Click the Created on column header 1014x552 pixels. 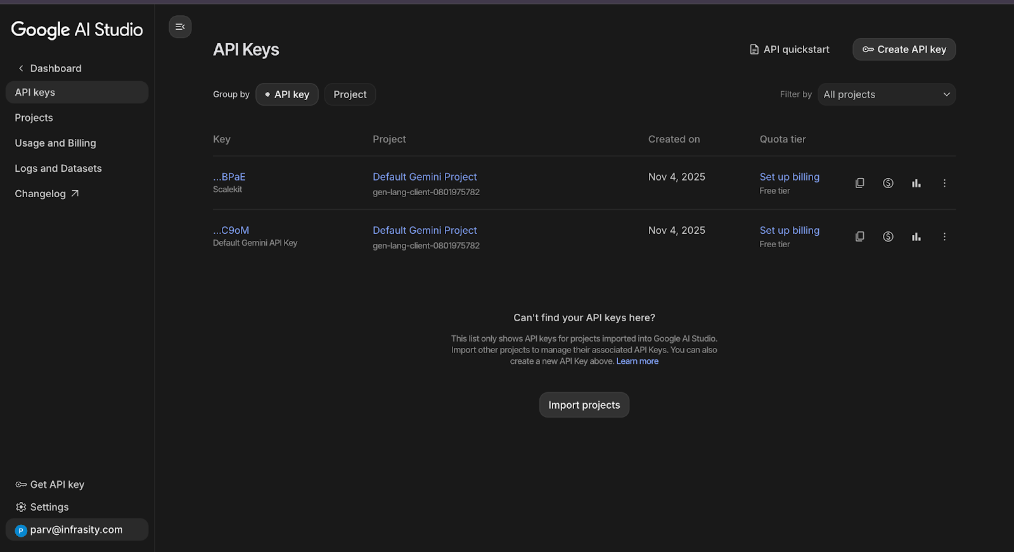(x=674, y=139)
